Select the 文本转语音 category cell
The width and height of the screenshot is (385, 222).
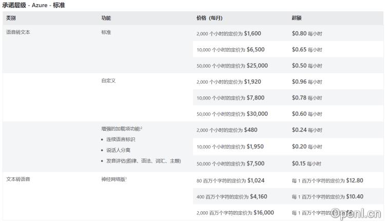(x=18, y=179)
